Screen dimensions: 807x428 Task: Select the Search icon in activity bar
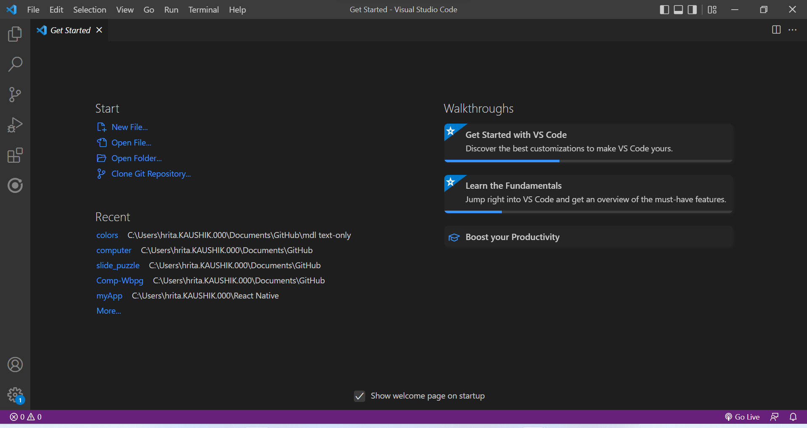15,64
